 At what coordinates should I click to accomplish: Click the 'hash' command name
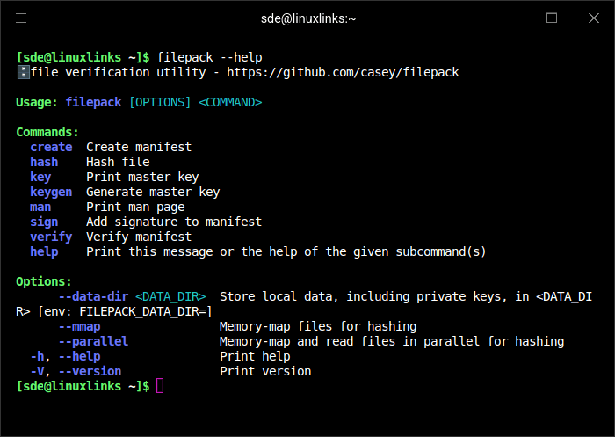pos(44,162)
